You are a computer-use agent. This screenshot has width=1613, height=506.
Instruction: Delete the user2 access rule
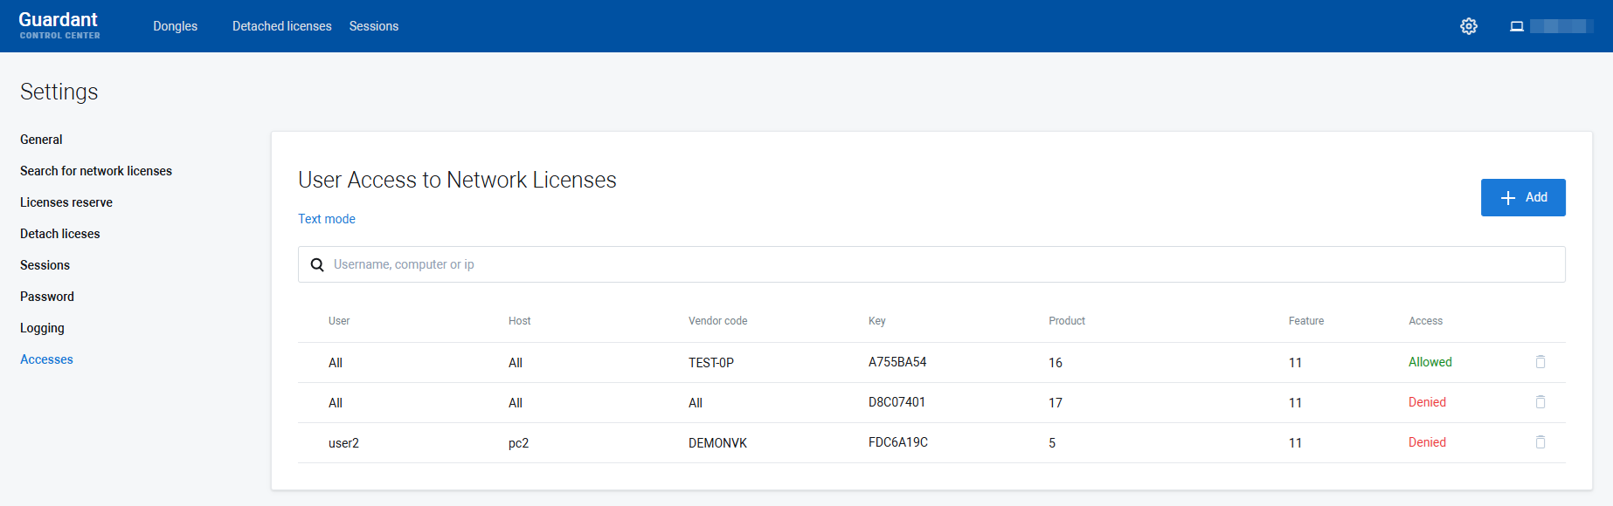[x=1540, y=442]
